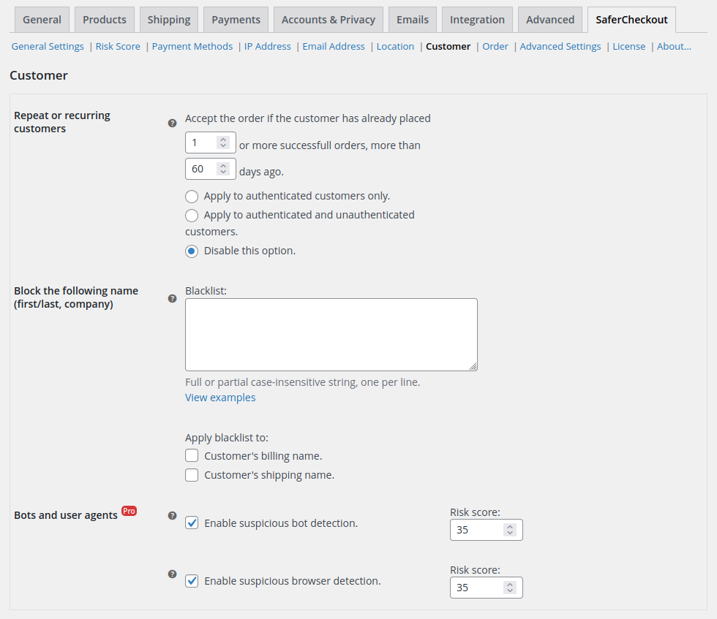Open IP Address section

coord(268,47)
